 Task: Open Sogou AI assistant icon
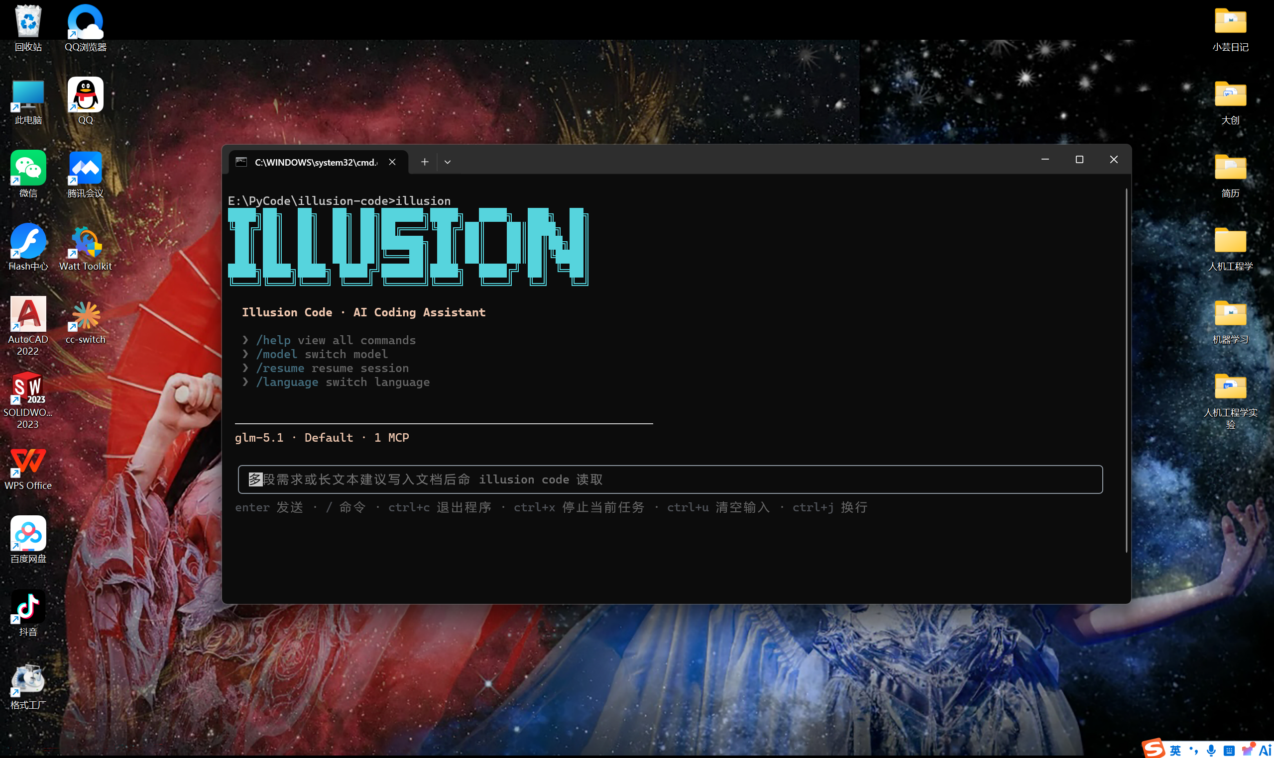click(1265, 751)
